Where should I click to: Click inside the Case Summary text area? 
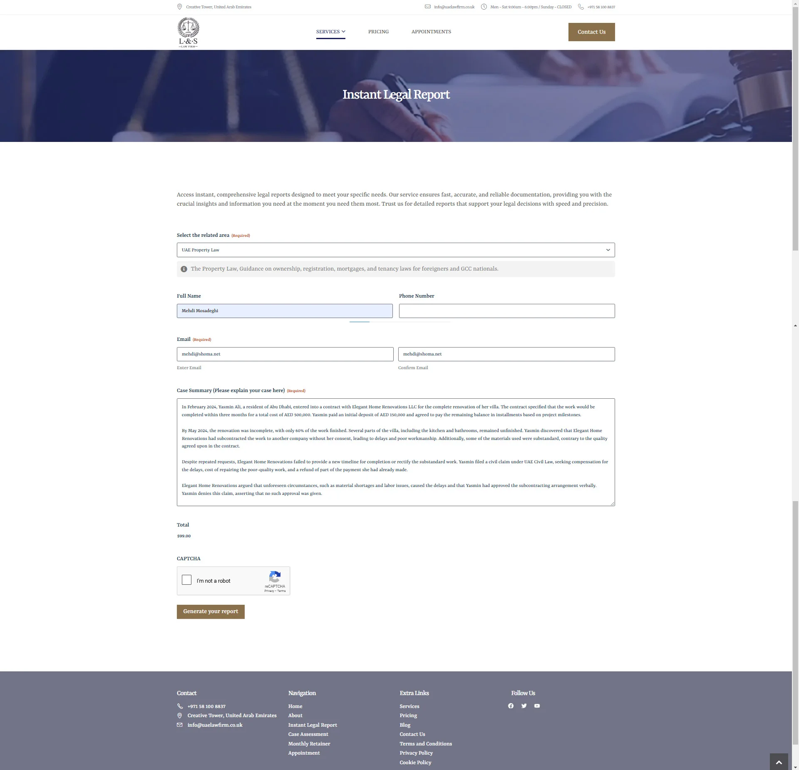click(x=396, y=452)
